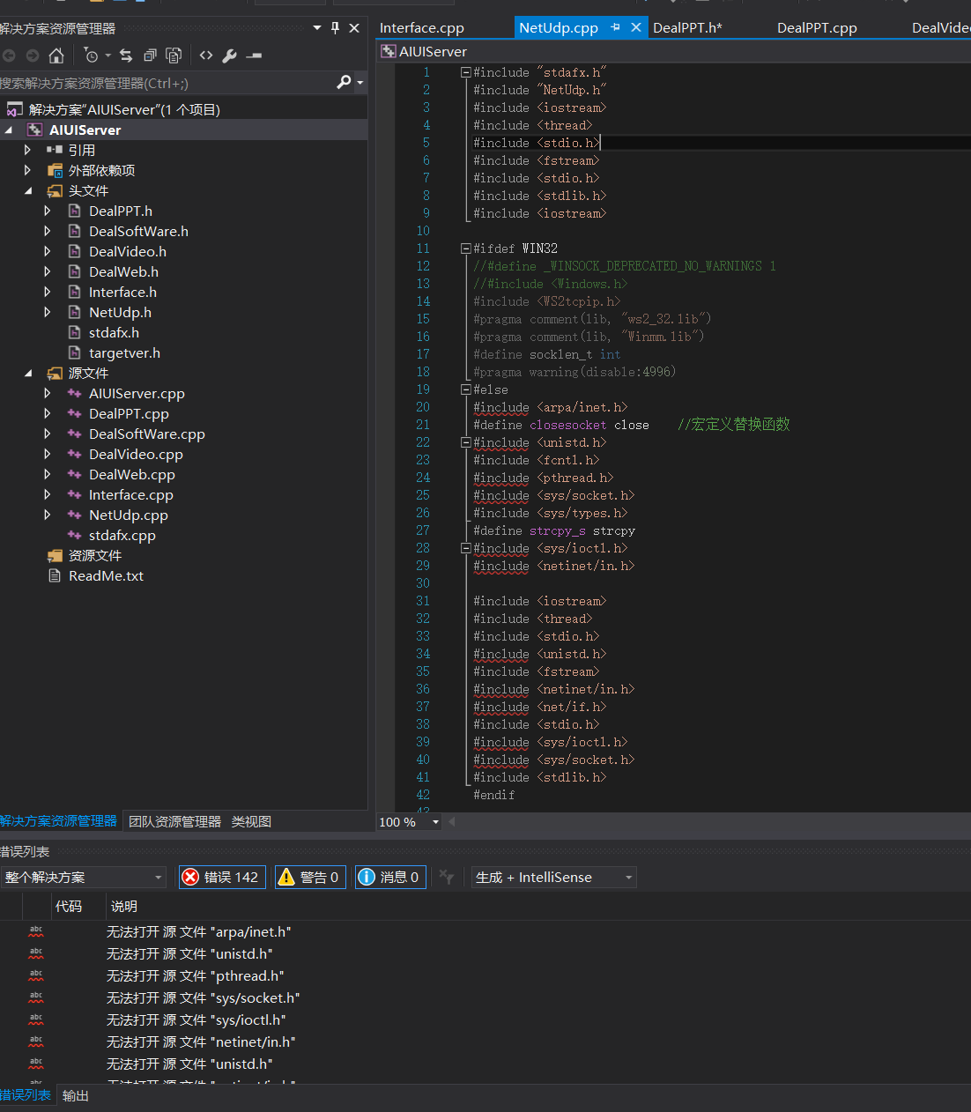Sort by the 说明 column header
This screenshot has width=971, height=1112.
(x=124, y=906)
